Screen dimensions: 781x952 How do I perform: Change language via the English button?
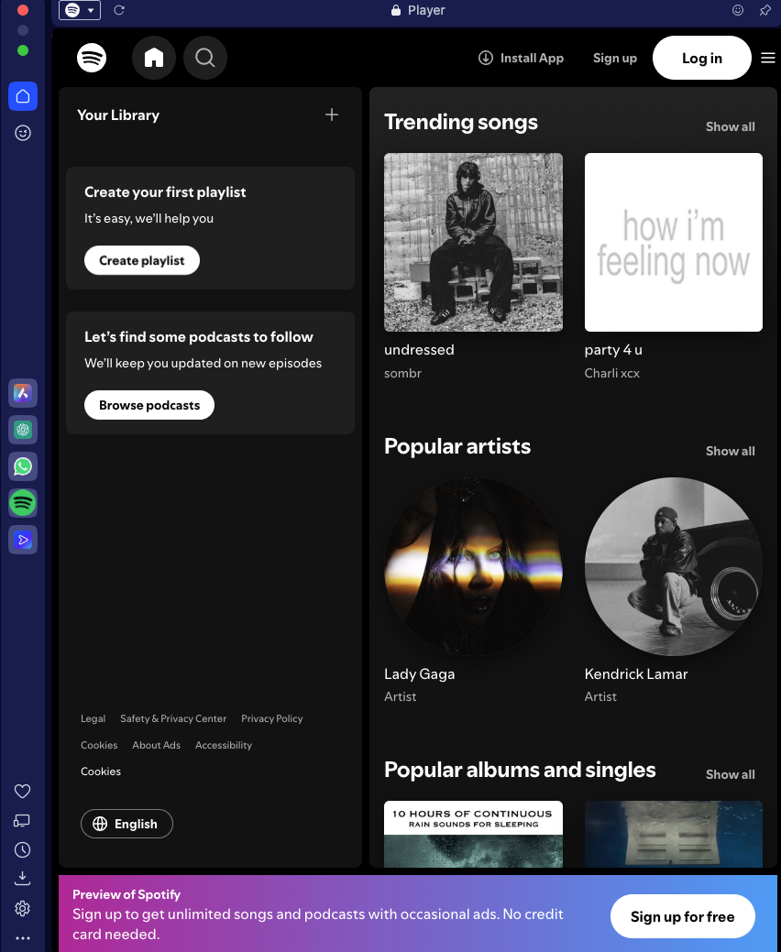(x=126, y=824)
